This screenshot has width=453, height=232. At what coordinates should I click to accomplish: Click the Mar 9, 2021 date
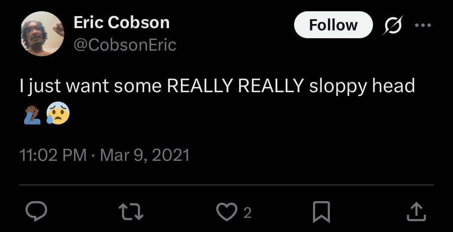145,155
